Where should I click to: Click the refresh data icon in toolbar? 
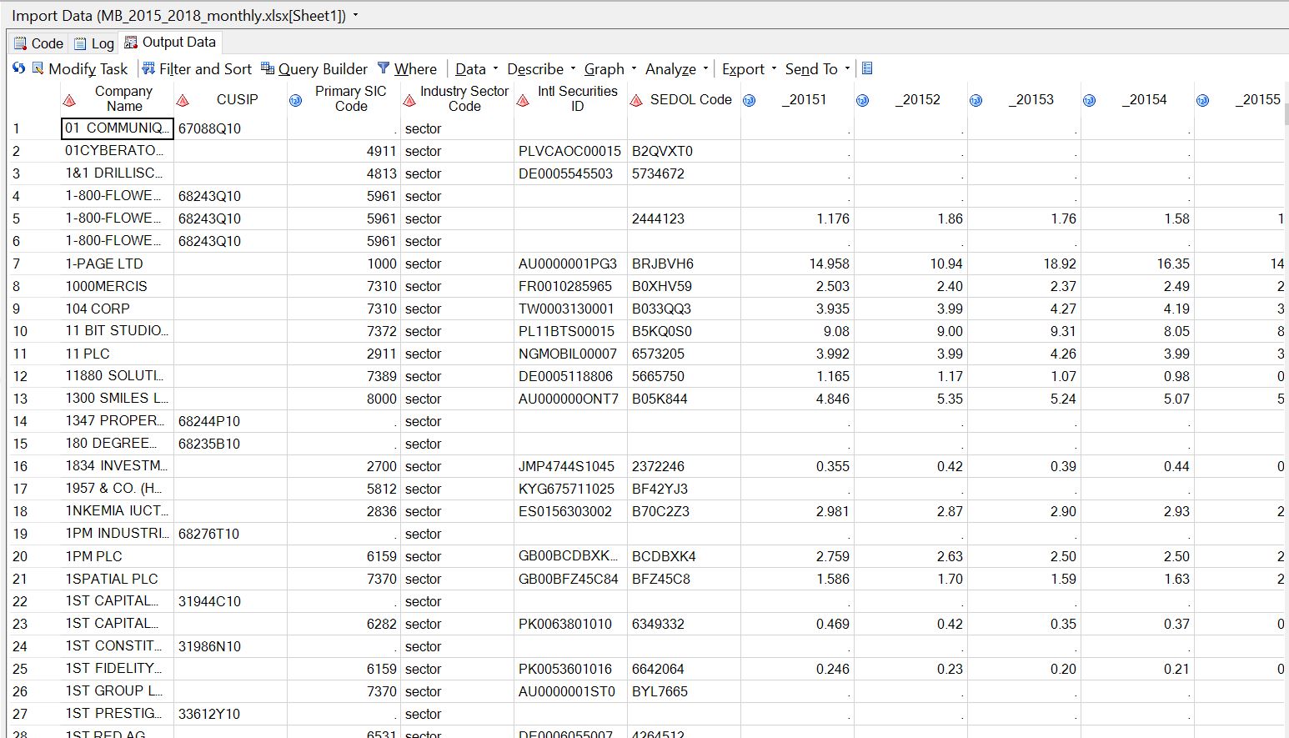(18, 68)
